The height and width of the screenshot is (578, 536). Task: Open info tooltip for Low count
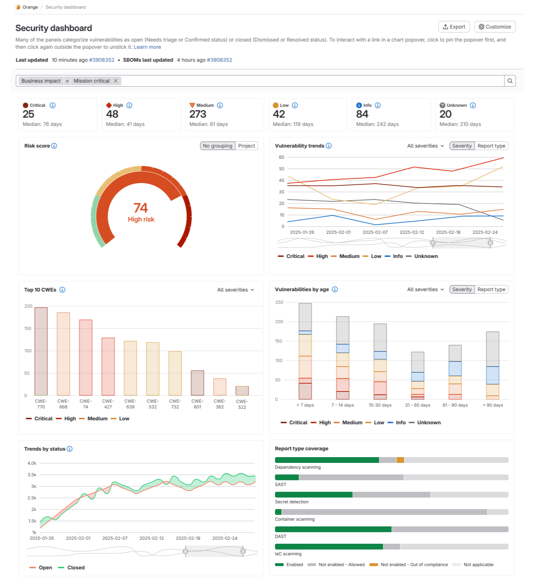295,105
